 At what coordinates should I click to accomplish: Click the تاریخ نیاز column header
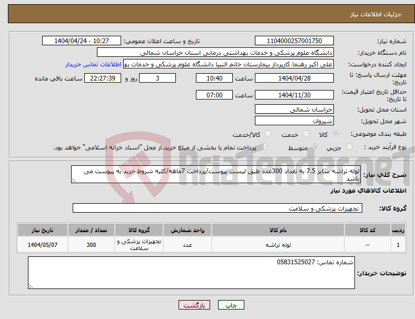pyautogui.click(x=43, y=230)
